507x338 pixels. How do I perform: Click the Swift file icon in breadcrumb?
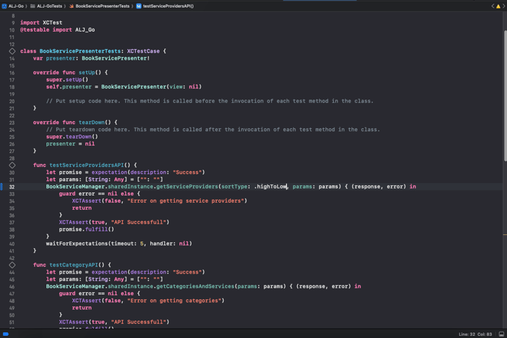[71, 6]
